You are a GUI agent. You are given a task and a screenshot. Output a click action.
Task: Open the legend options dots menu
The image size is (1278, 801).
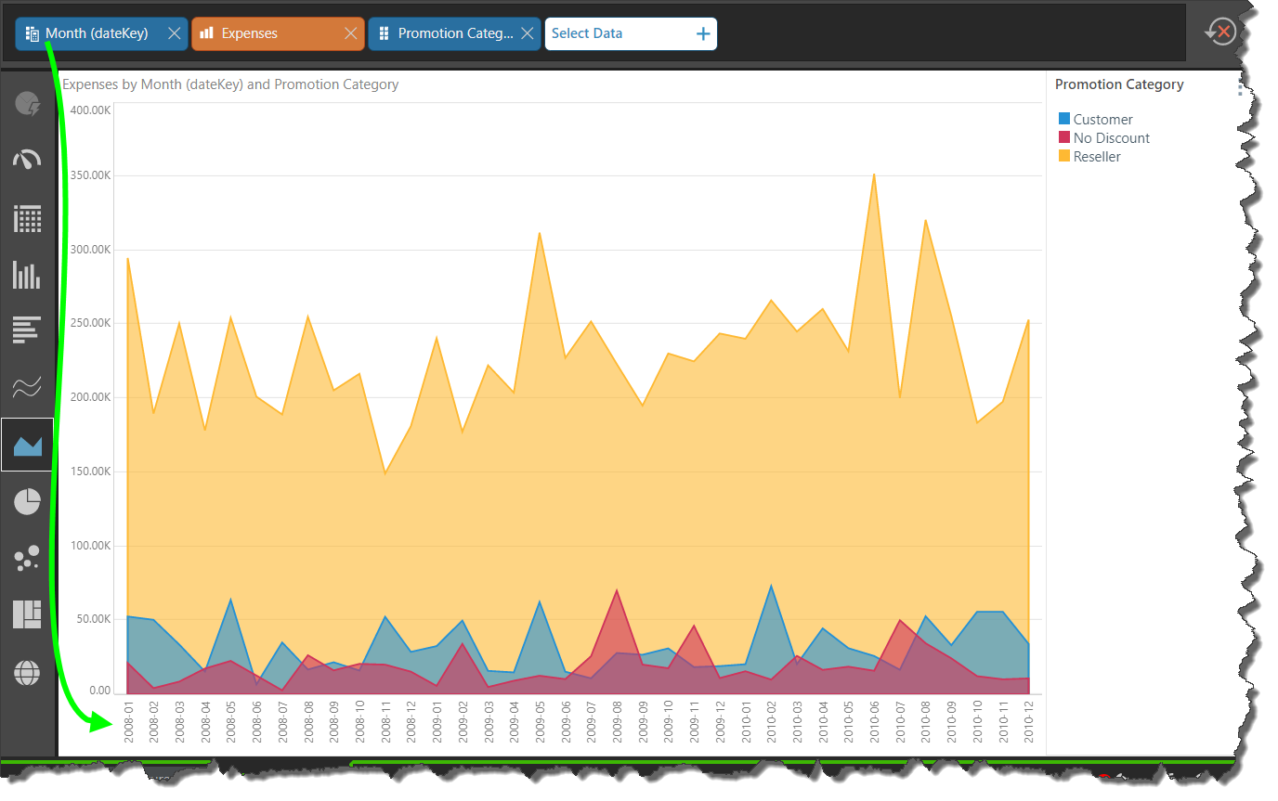(x=1239, y=87)
